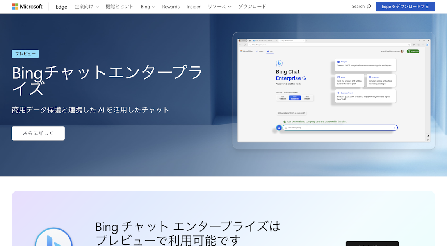This screenshot has height=246, width=447.
Task: Open Search using the magnifier icon
Action: pyautogui.click(x=369, y=6)
